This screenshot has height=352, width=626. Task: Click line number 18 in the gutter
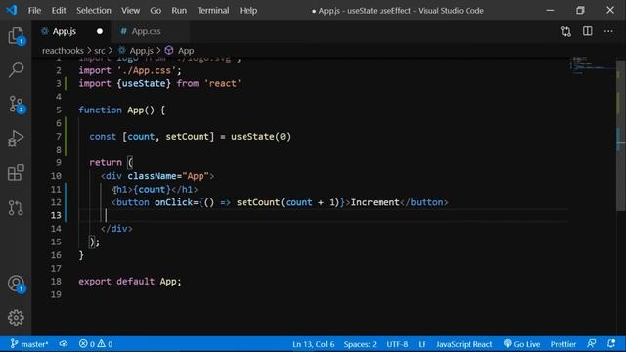pyautogui.click(x=56, y=282)
